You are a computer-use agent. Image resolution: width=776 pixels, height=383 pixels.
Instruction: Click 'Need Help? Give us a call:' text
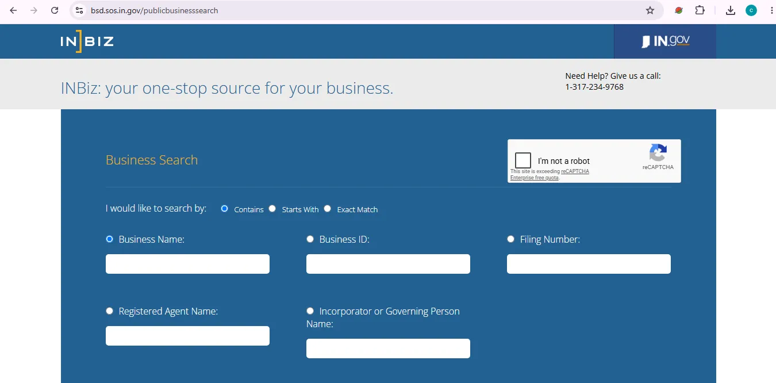pos(613,76)
